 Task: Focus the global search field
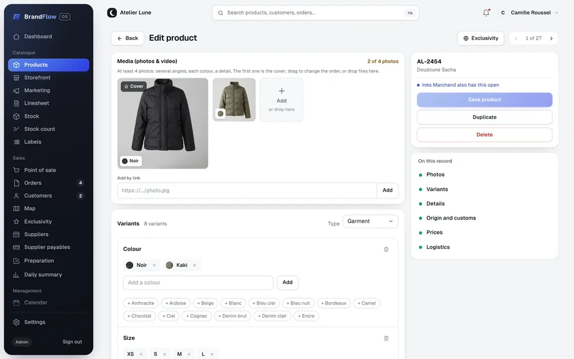pos(316,13)
